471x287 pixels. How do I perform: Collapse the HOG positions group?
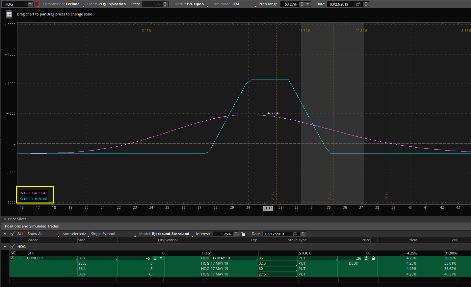point(5,247)
